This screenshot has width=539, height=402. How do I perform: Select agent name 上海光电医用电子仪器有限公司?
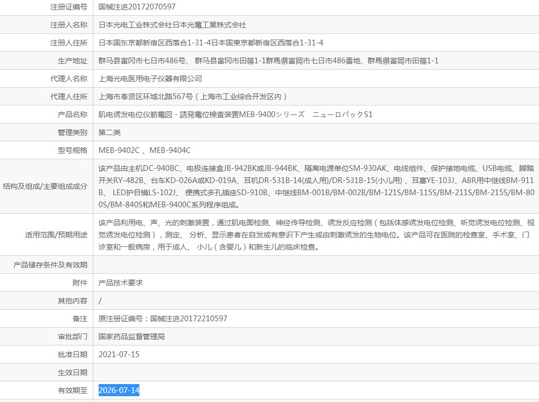click(150, 79)
